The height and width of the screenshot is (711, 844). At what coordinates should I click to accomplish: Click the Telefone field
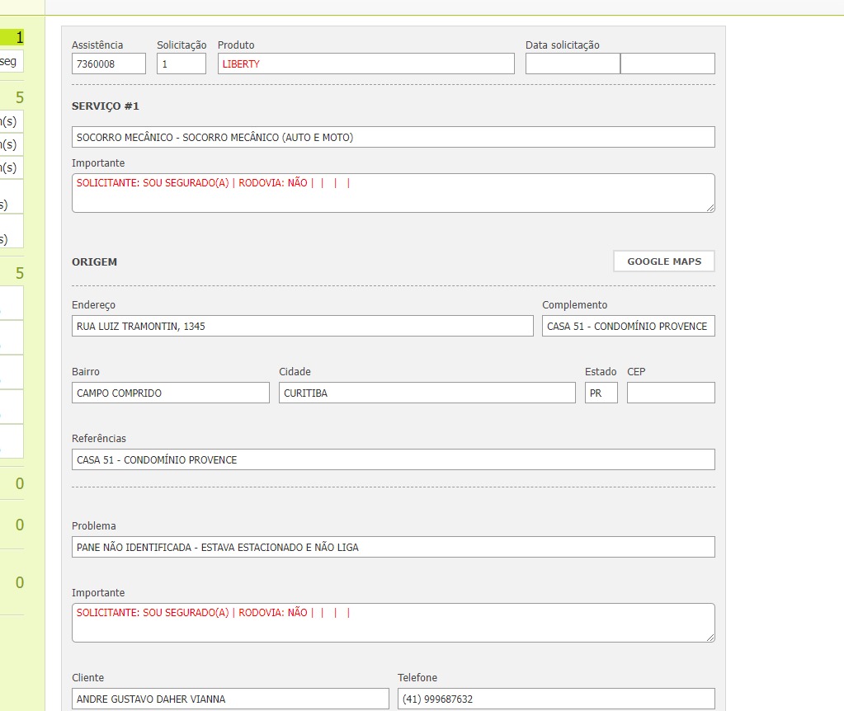[555, 699]
